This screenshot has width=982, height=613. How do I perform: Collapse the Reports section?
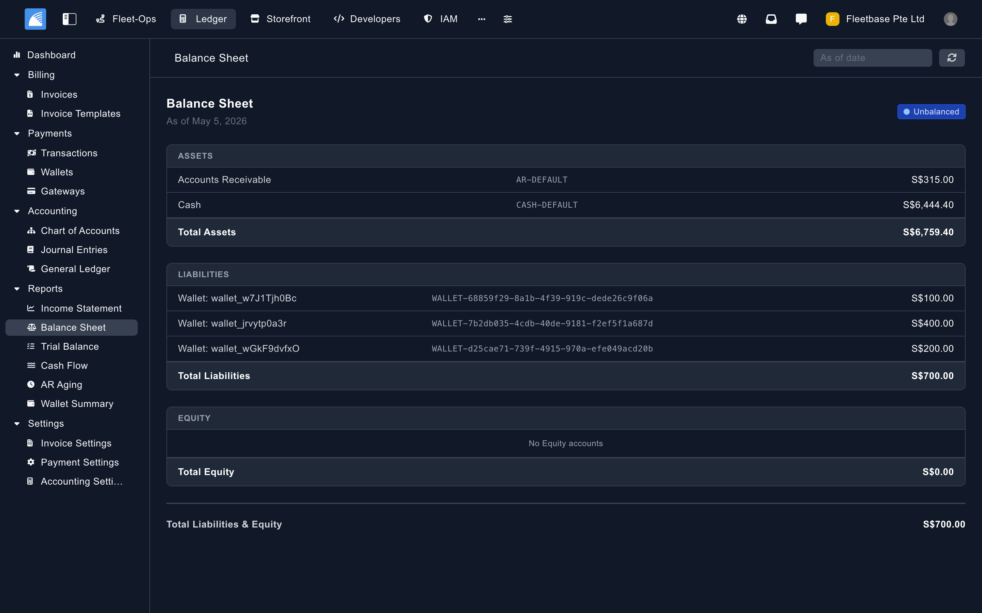coord(17,289)
